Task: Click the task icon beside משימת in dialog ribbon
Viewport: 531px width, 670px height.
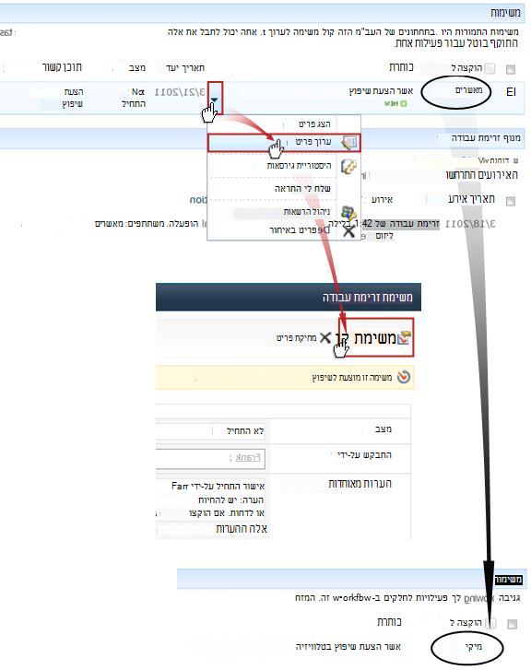Action: click(404, 337)
